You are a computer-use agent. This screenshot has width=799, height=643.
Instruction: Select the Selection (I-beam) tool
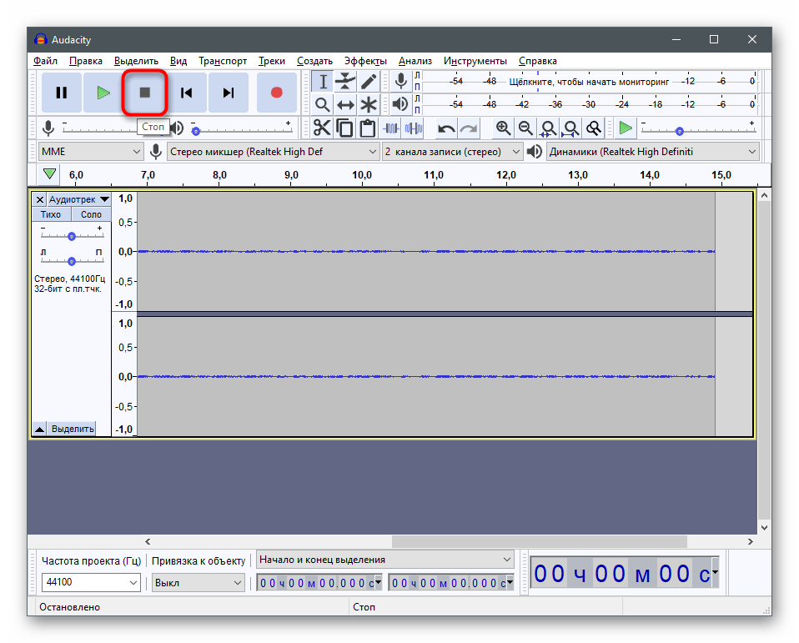(323, 82)
